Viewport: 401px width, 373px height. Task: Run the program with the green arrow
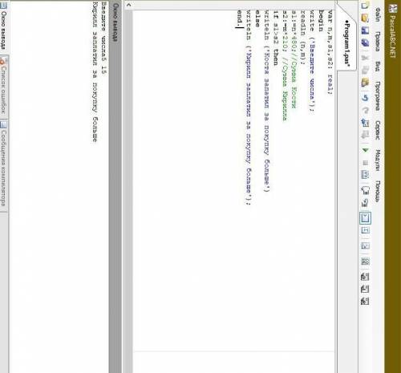point(365,150)
